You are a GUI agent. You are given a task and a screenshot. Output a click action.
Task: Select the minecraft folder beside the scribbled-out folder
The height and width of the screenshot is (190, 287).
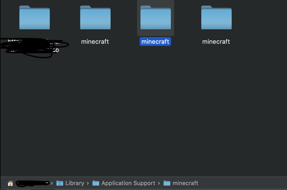pos(95,18)
